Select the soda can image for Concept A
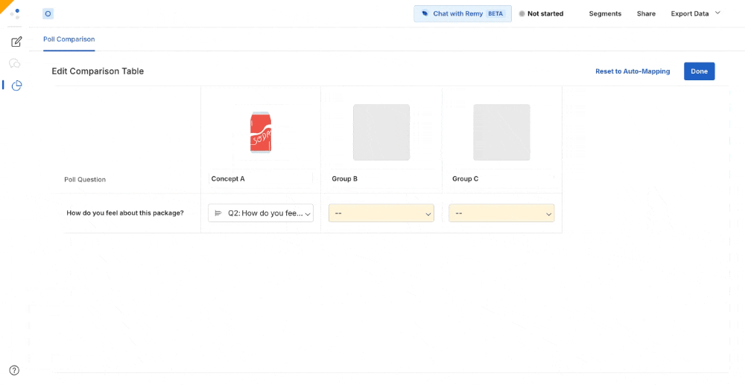745x385 pixels. click(260, 132)
